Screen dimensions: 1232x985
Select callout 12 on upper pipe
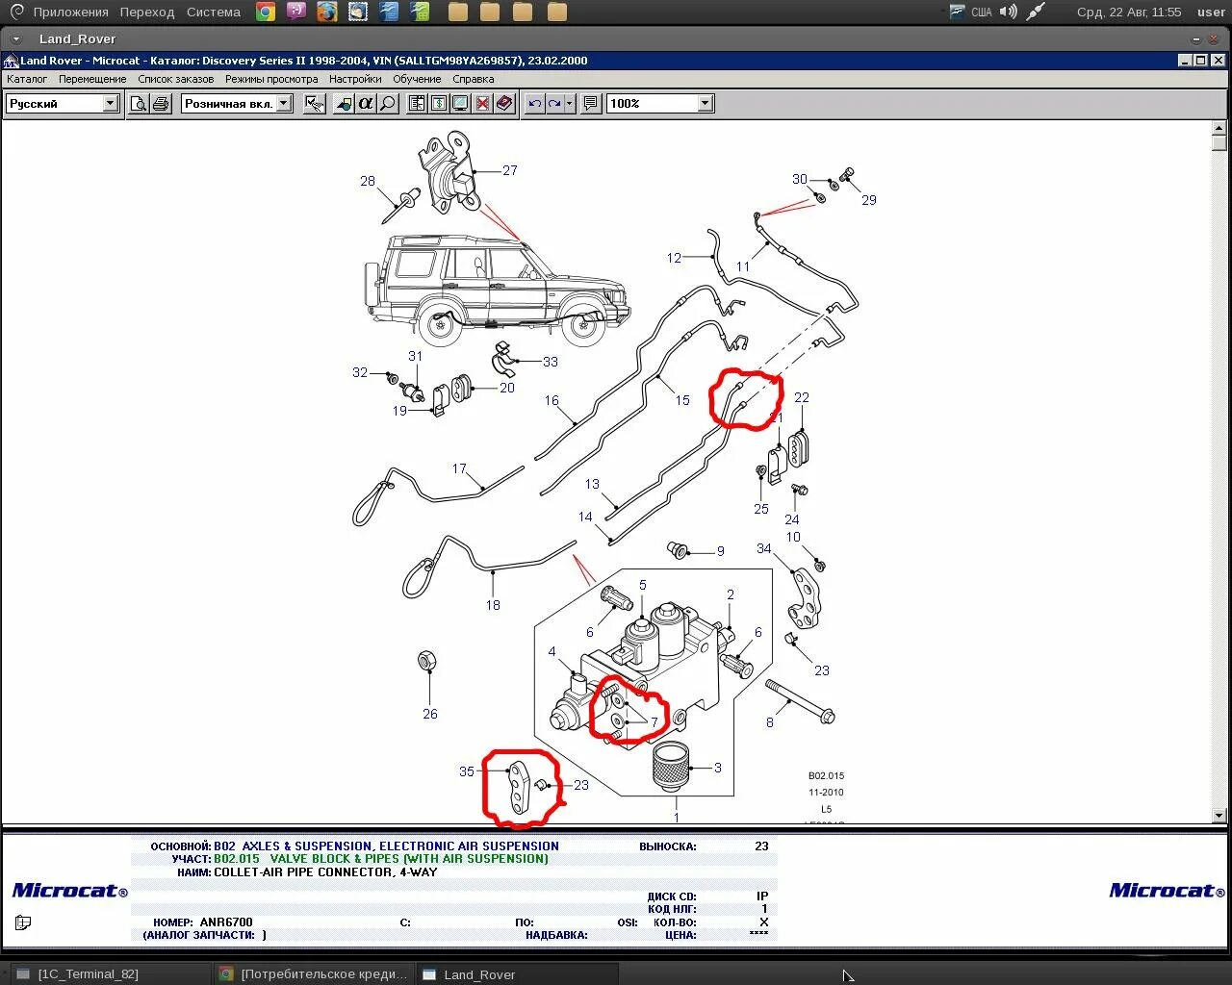click(x=674, y=258)
